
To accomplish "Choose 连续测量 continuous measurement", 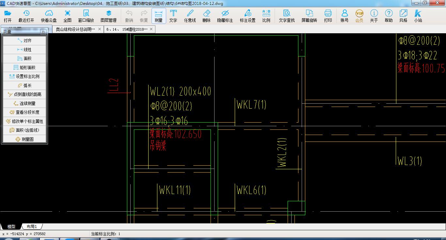I will [24, 103].
